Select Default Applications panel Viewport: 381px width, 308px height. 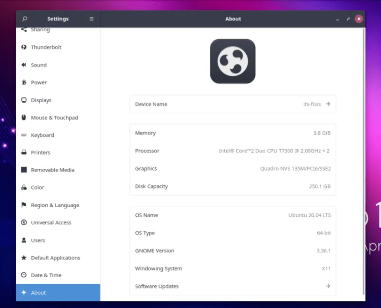click(x=58, y=258)
